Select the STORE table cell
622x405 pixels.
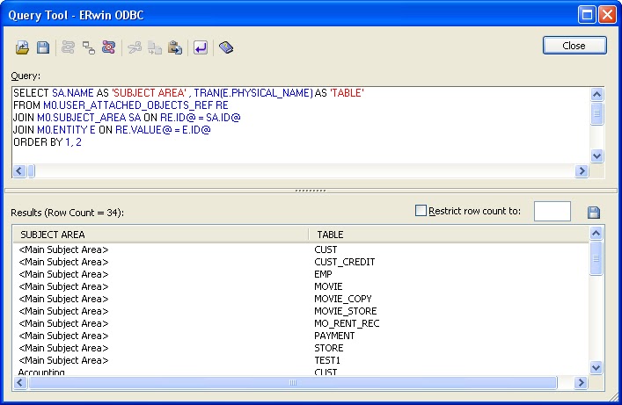click(328, 348)
